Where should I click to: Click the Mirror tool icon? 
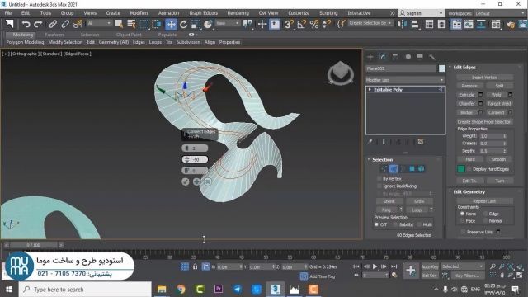coord(402,24)
